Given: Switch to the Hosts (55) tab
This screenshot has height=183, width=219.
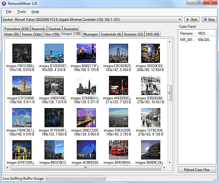Looking at the screenshot, I should 12,34.
